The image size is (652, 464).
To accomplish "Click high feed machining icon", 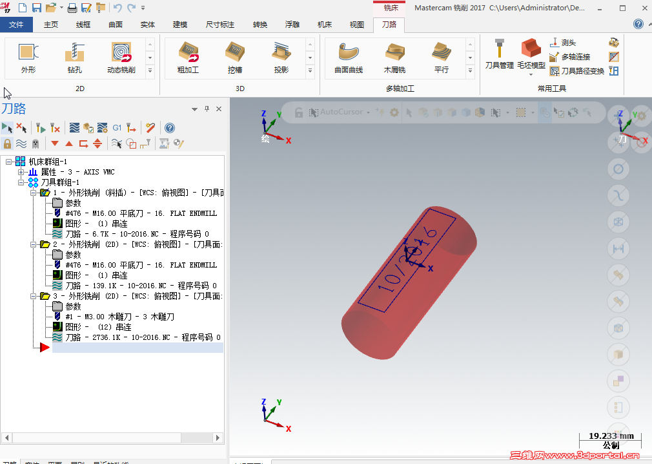I will (x=131, y=128).
